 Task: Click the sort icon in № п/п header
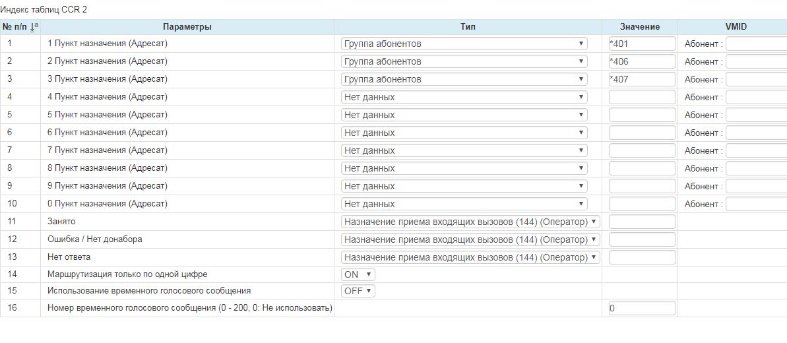click(35, 27)
